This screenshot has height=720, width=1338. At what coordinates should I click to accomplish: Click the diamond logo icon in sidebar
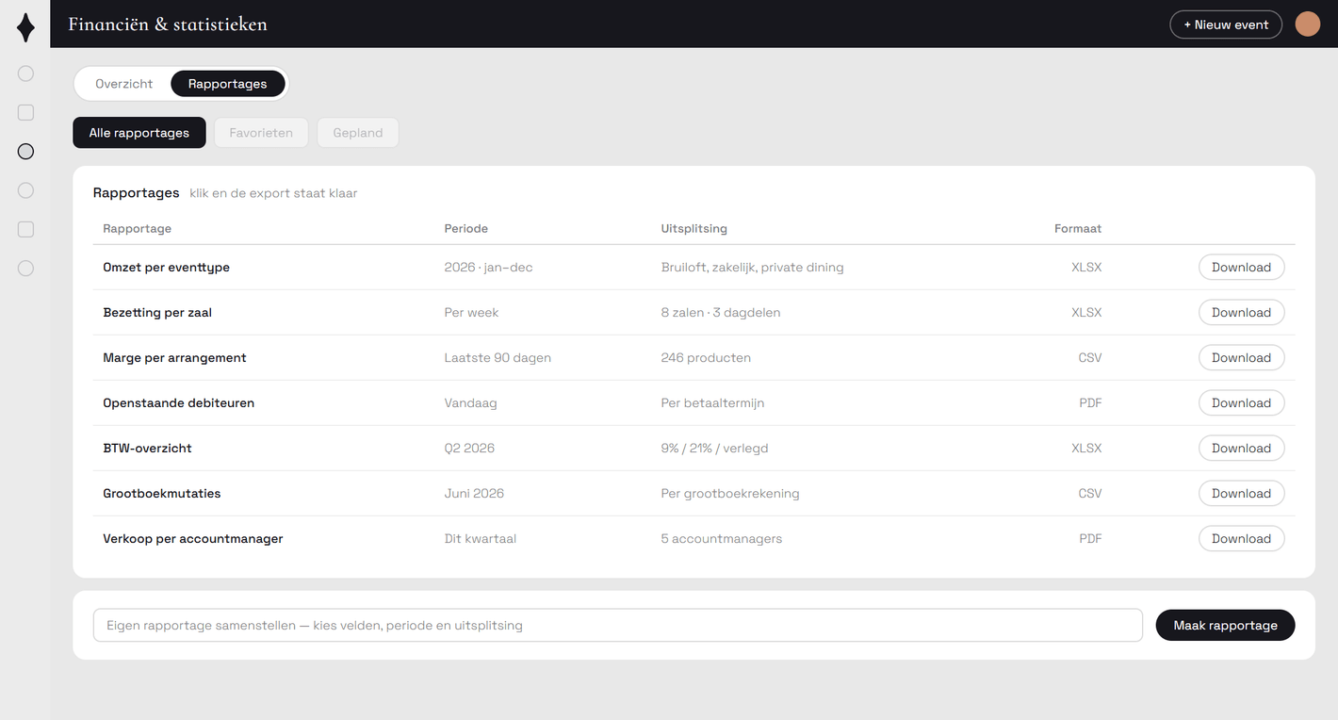click(x=25, y=27)
